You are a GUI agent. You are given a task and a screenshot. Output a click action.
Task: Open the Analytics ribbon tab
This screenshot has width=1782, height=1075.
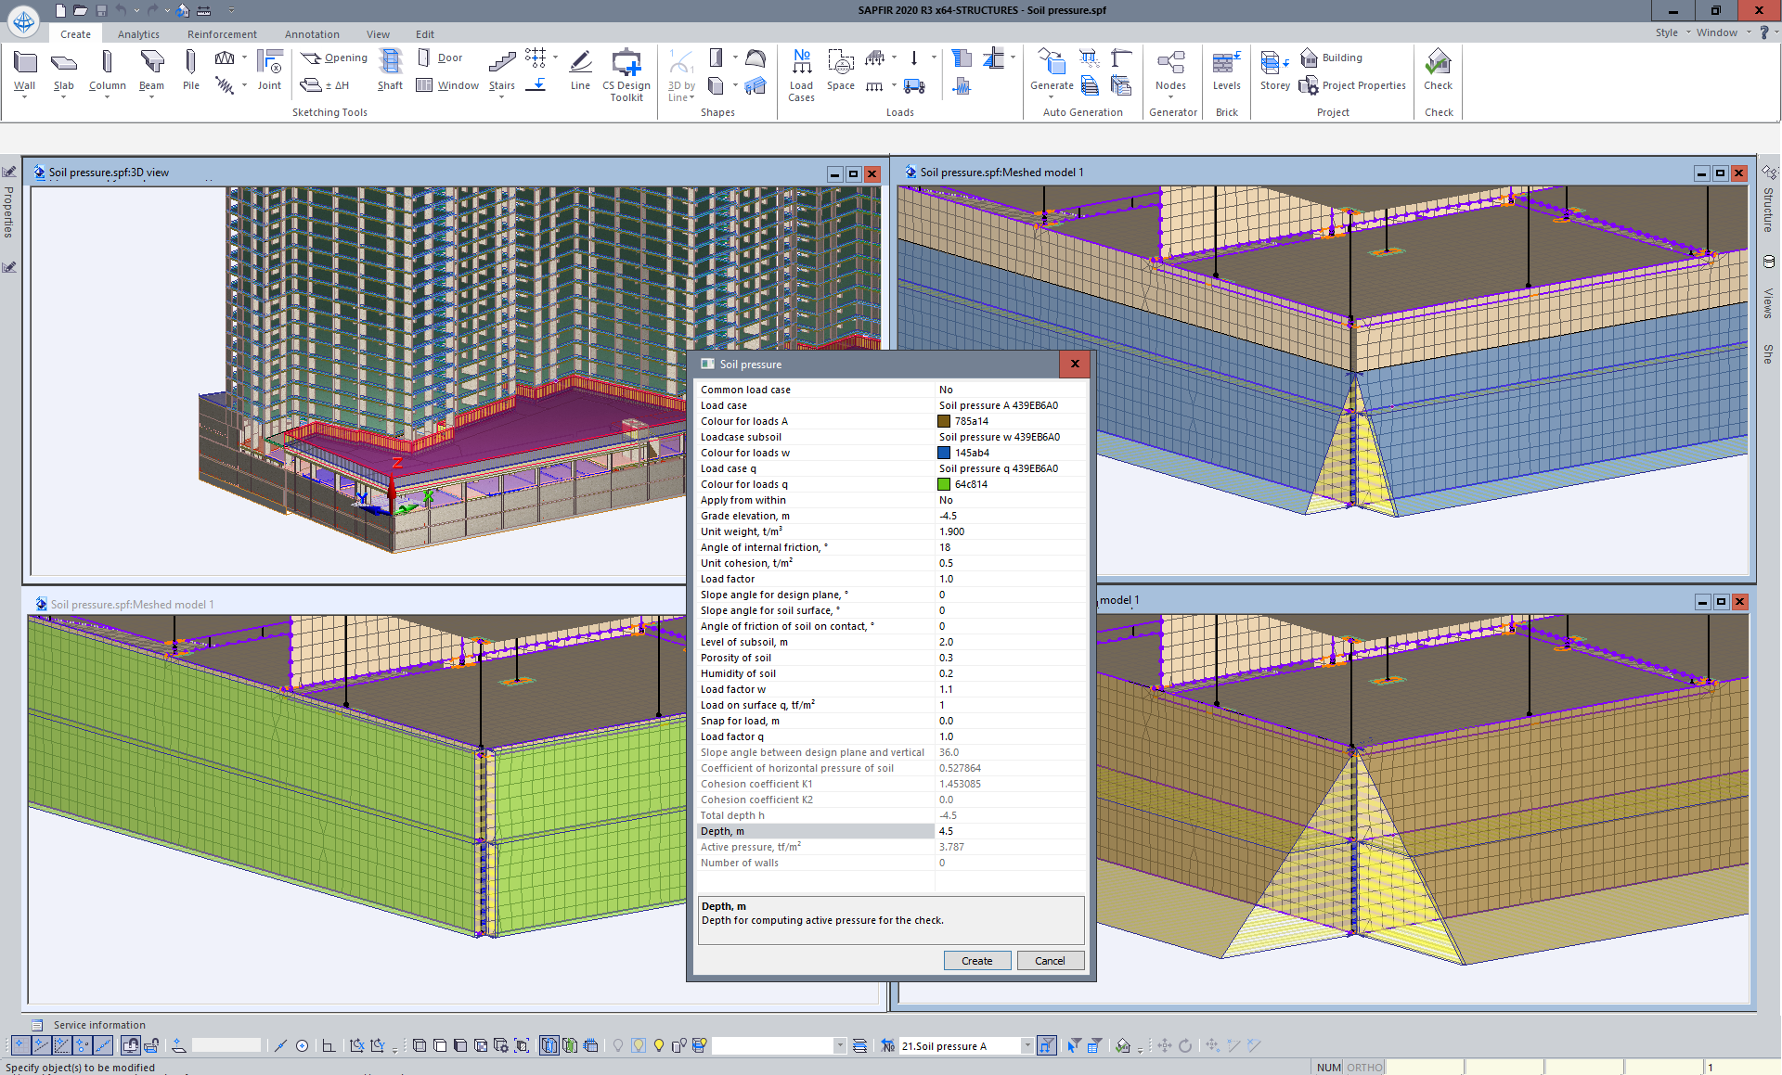[x=138, y=34]
